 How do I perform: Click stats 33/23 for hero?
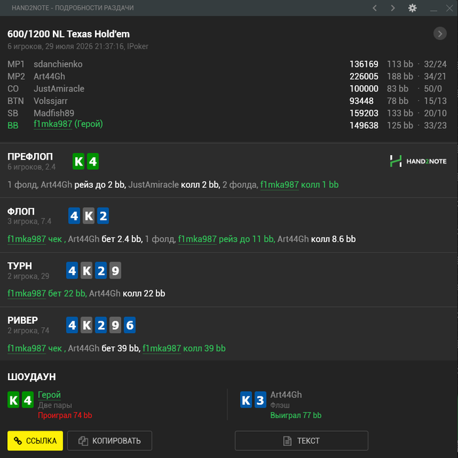[435, 126]
